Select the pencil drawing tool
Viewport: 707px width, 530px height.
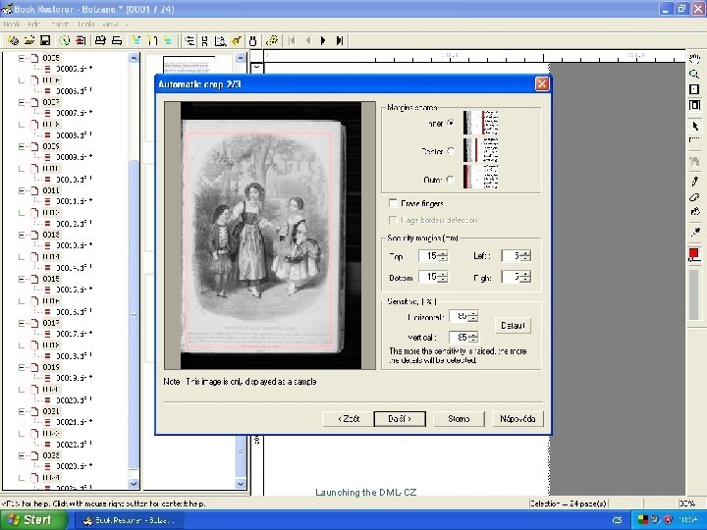(x=695, y=182)
